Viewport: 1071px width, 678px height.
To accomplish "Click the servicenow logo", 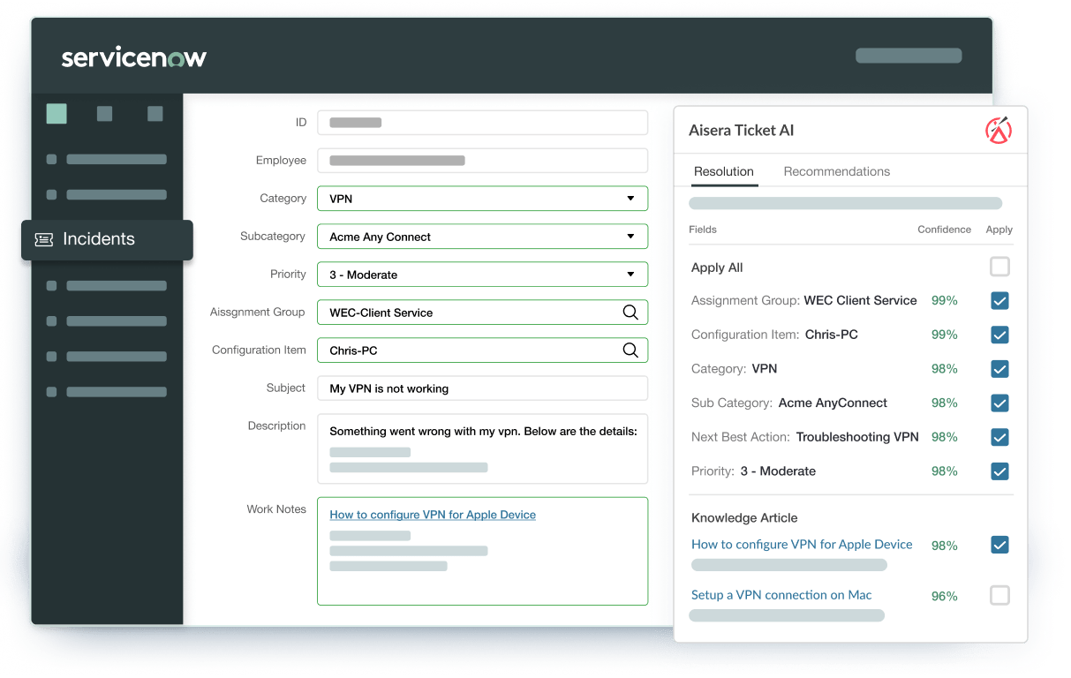I will pyautogui.click(x=133, y=56).
